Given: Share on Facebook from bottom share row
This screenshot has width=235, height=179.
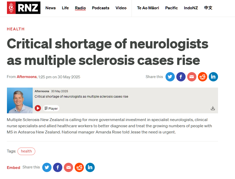Looking at the screenshot, I should tap(58, 167).
